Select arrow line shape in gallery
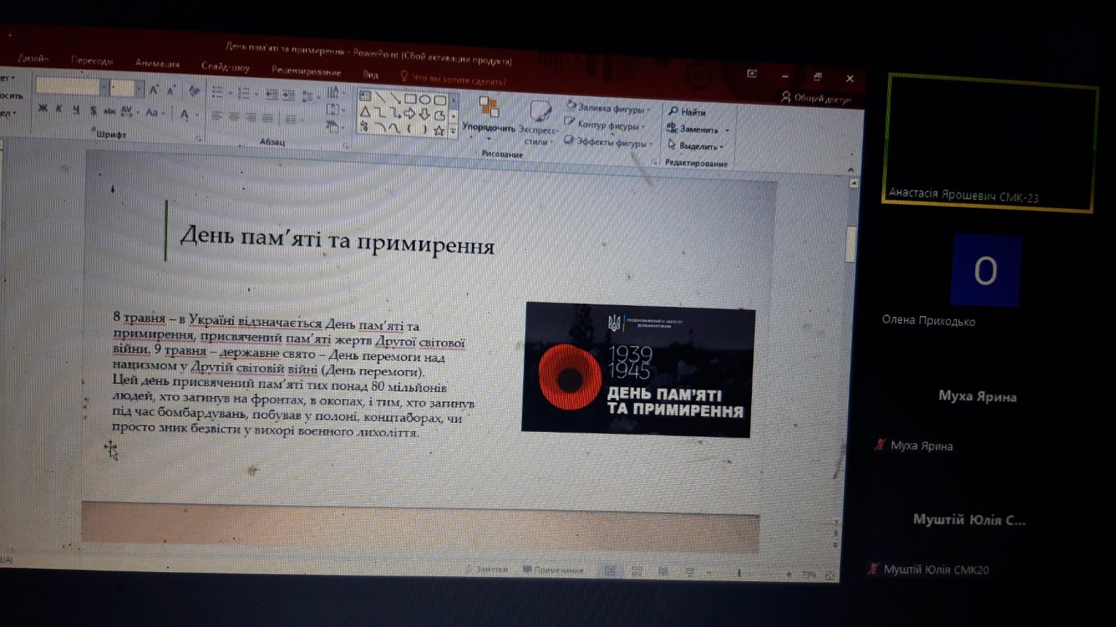The height and width of the screenshot is (627, 1116). click(395, 98)
